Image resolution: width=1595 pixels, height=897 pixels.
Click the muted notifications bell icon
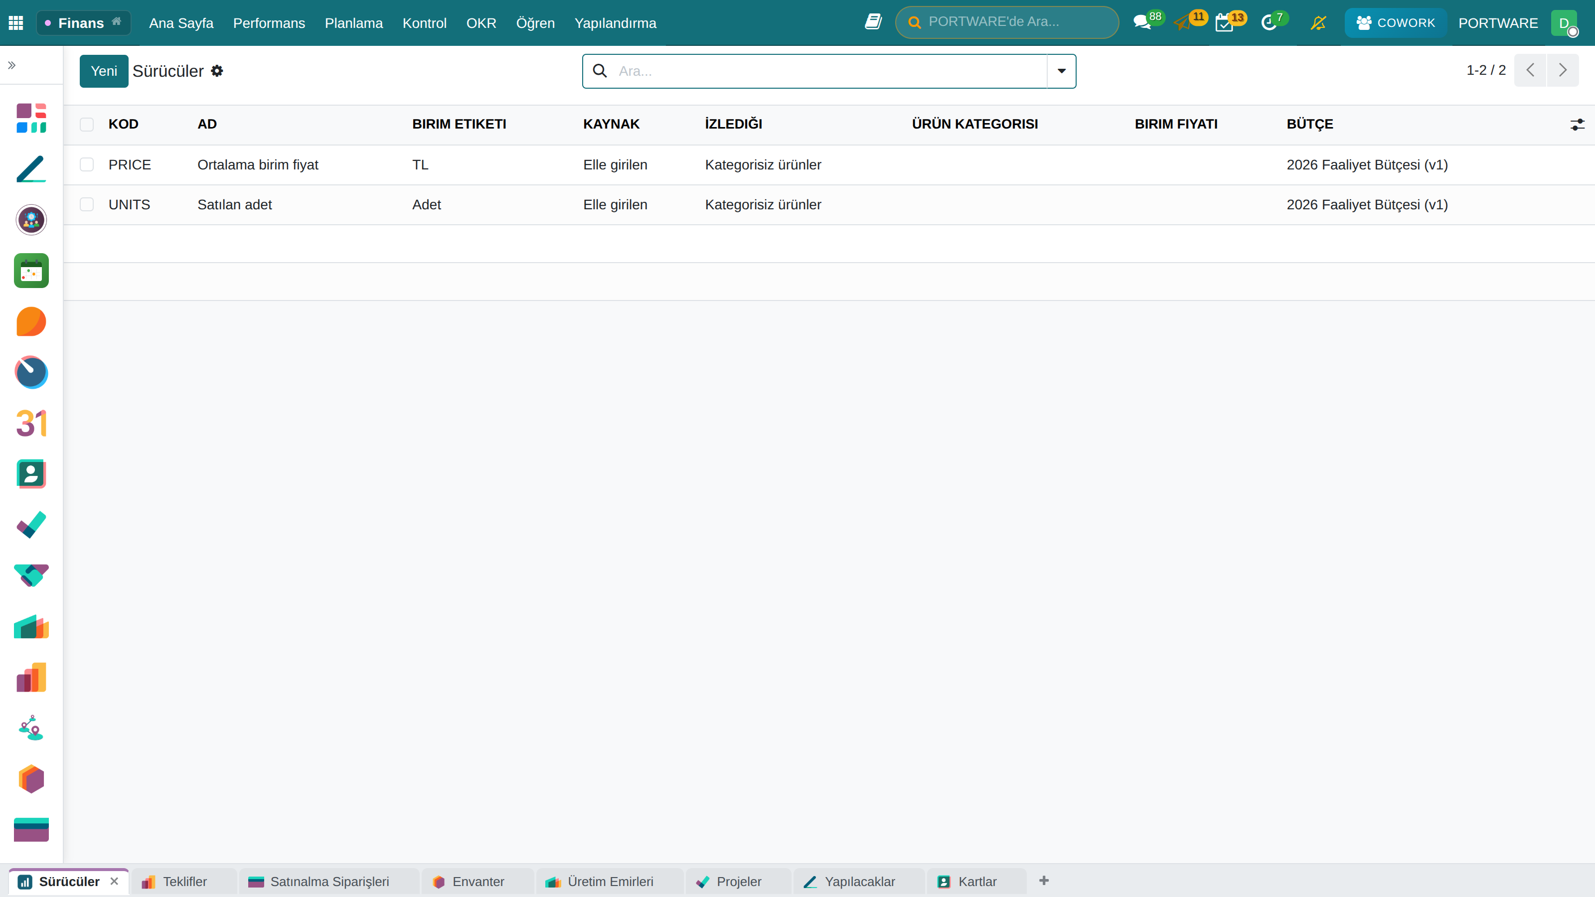click(1318, 23)
